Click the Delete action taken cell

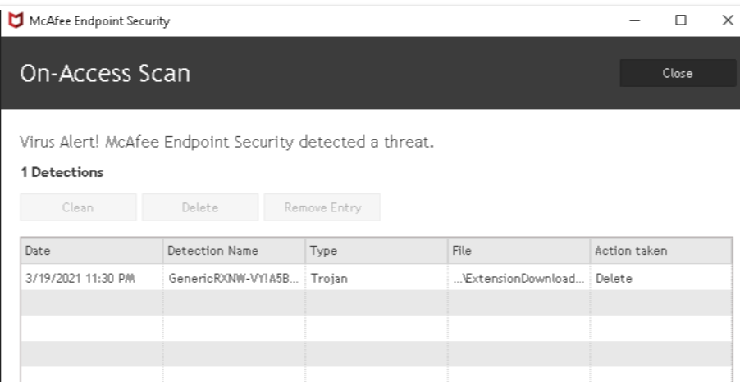(x=661, y=278)
